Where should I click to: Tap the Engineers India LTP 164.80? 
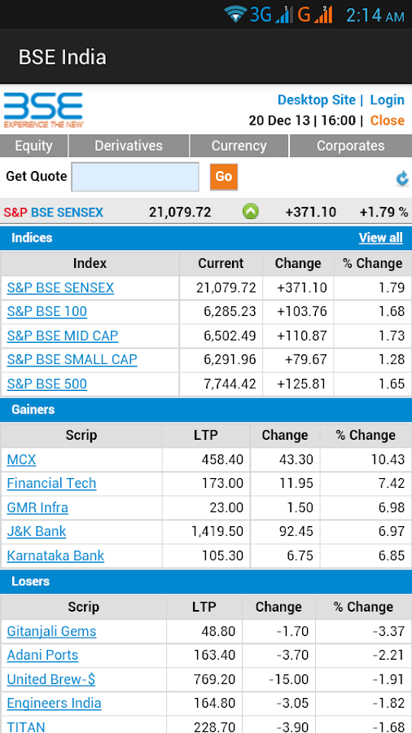point(214,704)
